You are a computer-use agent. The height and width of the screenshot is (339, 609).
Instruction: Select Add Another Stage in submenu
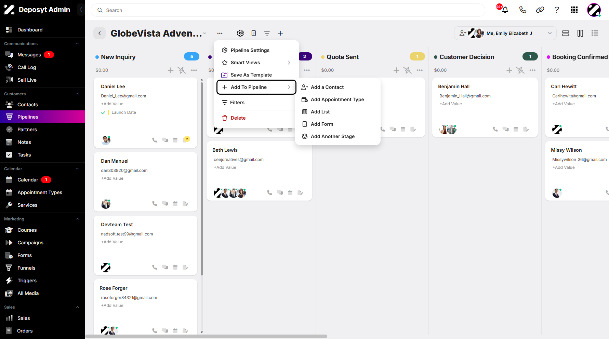coord(338,136)
